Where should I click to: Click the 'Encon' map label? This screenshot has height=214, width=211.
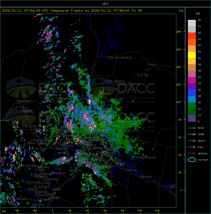coord(152,64)
